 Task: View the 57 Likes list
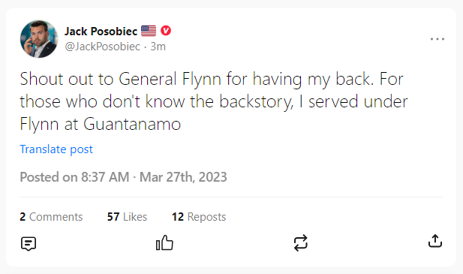[x=127, y=217]
